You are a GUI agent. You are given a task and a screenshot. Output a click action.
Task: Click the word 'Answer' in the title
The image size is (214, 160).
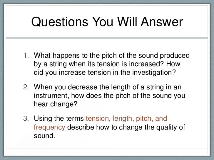coord(162,22)
